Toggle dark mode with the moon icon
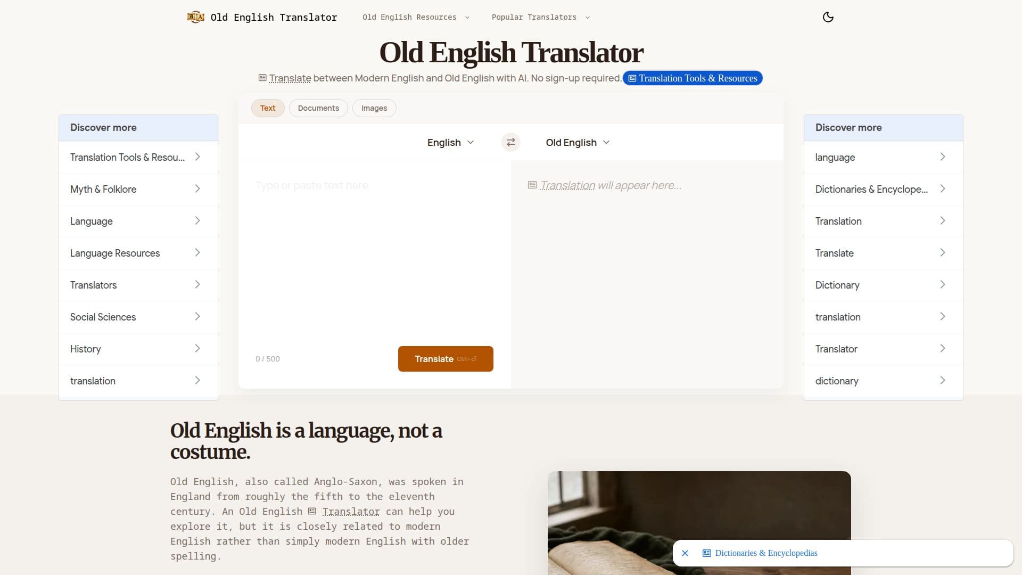Viewport: 1022px width, 575px height. click(x=828, y=17)
